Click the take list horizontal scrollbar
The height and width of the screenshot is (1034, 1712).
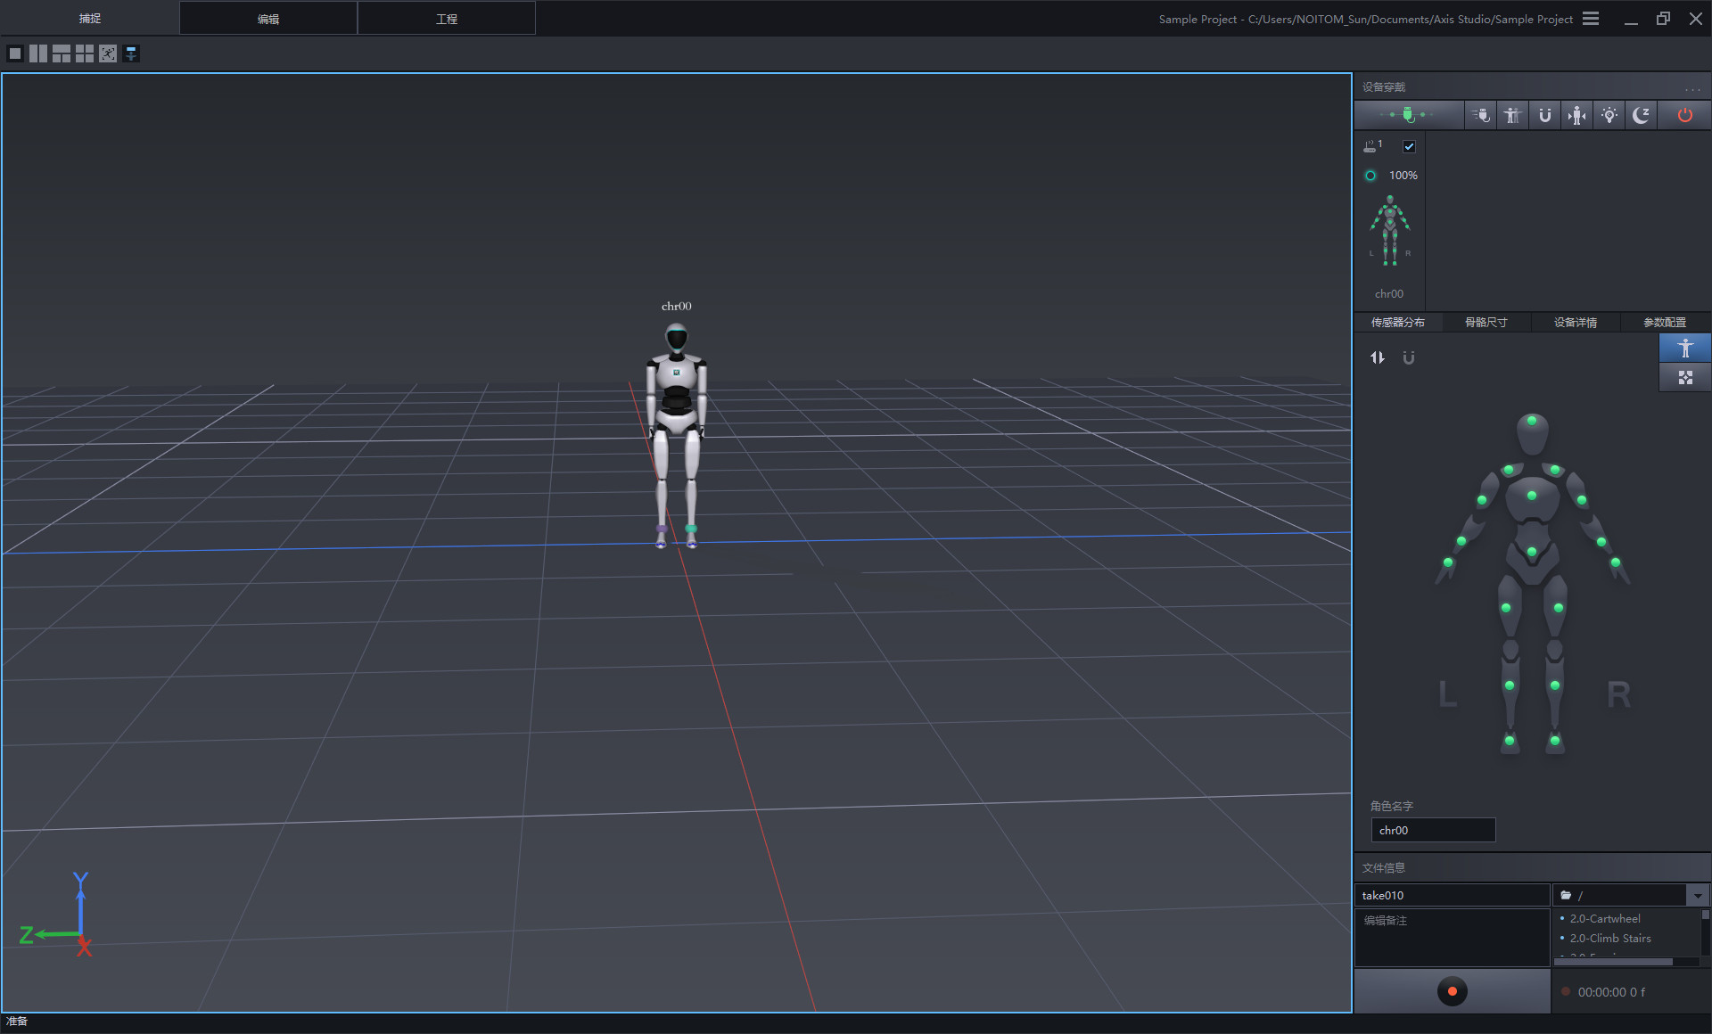click(x=1614, y=962)
